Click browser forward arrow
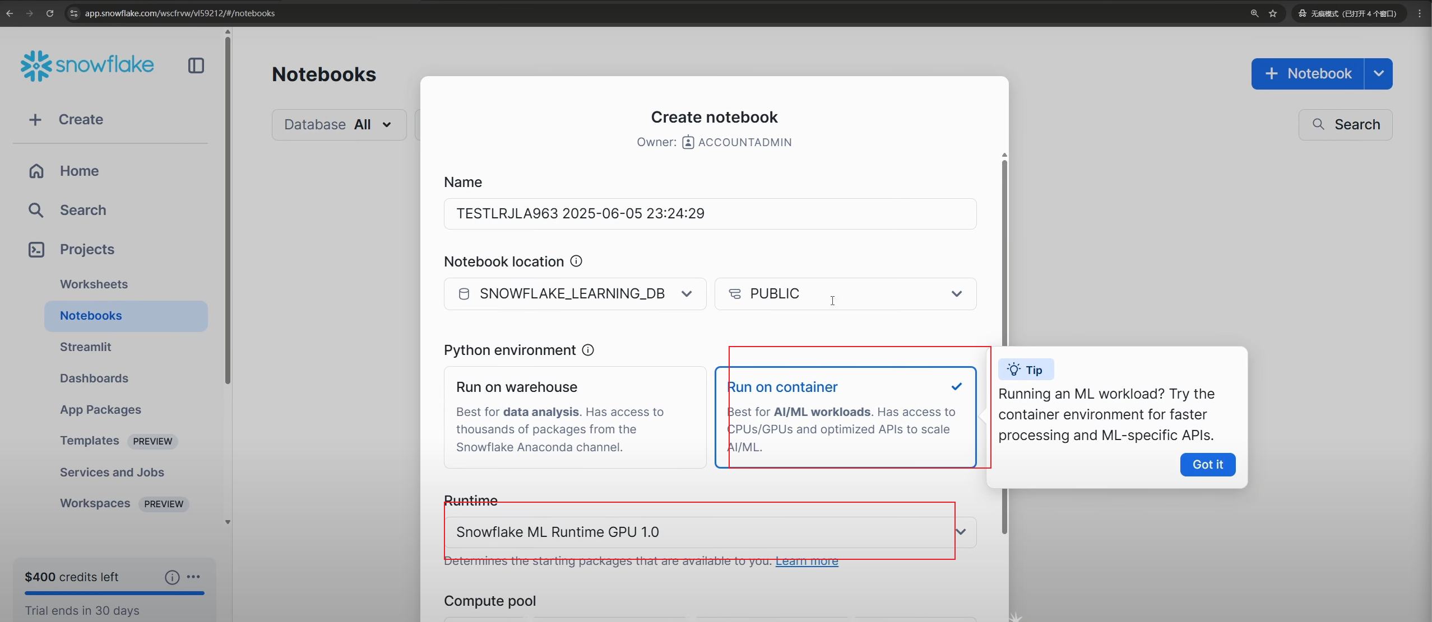 30,13
